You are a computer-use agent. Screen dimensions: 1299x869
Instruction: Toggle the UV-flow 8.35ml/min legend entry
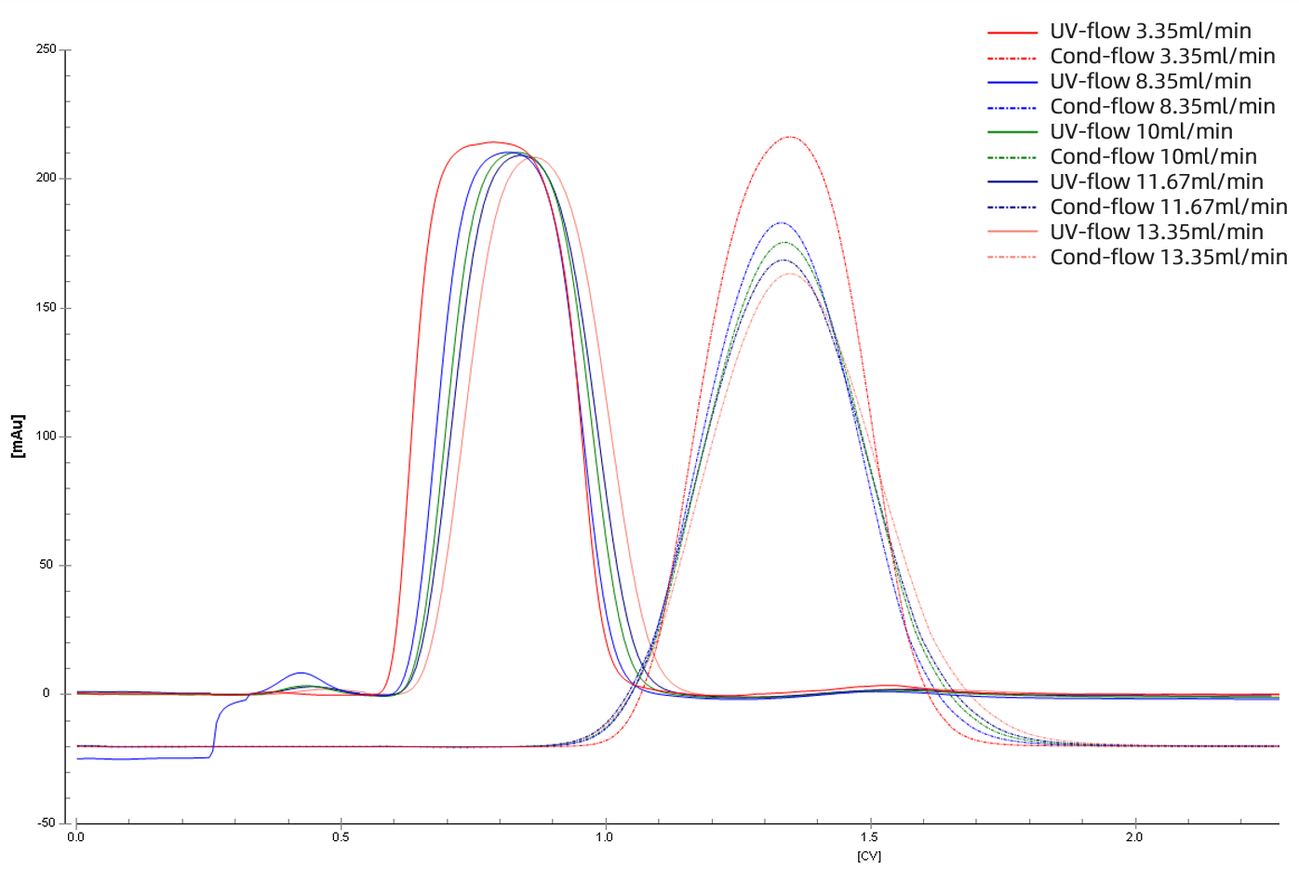[1150, 81]
